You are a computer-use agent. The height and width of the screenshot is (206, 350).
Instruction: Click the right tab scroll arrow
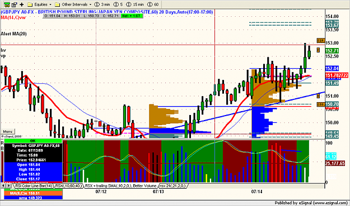pyautogui.click(x=8, y=185)
